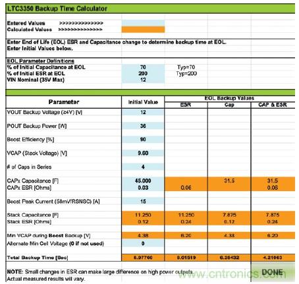The width and height of the screenshot is (299, 284).
Task: Select the # of Caps in Series cell
Action: [143, 167]
